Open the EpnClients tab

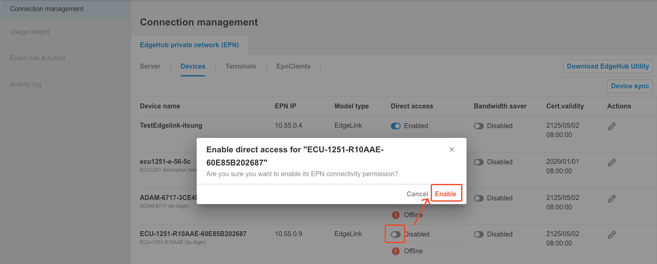[293, 66]
